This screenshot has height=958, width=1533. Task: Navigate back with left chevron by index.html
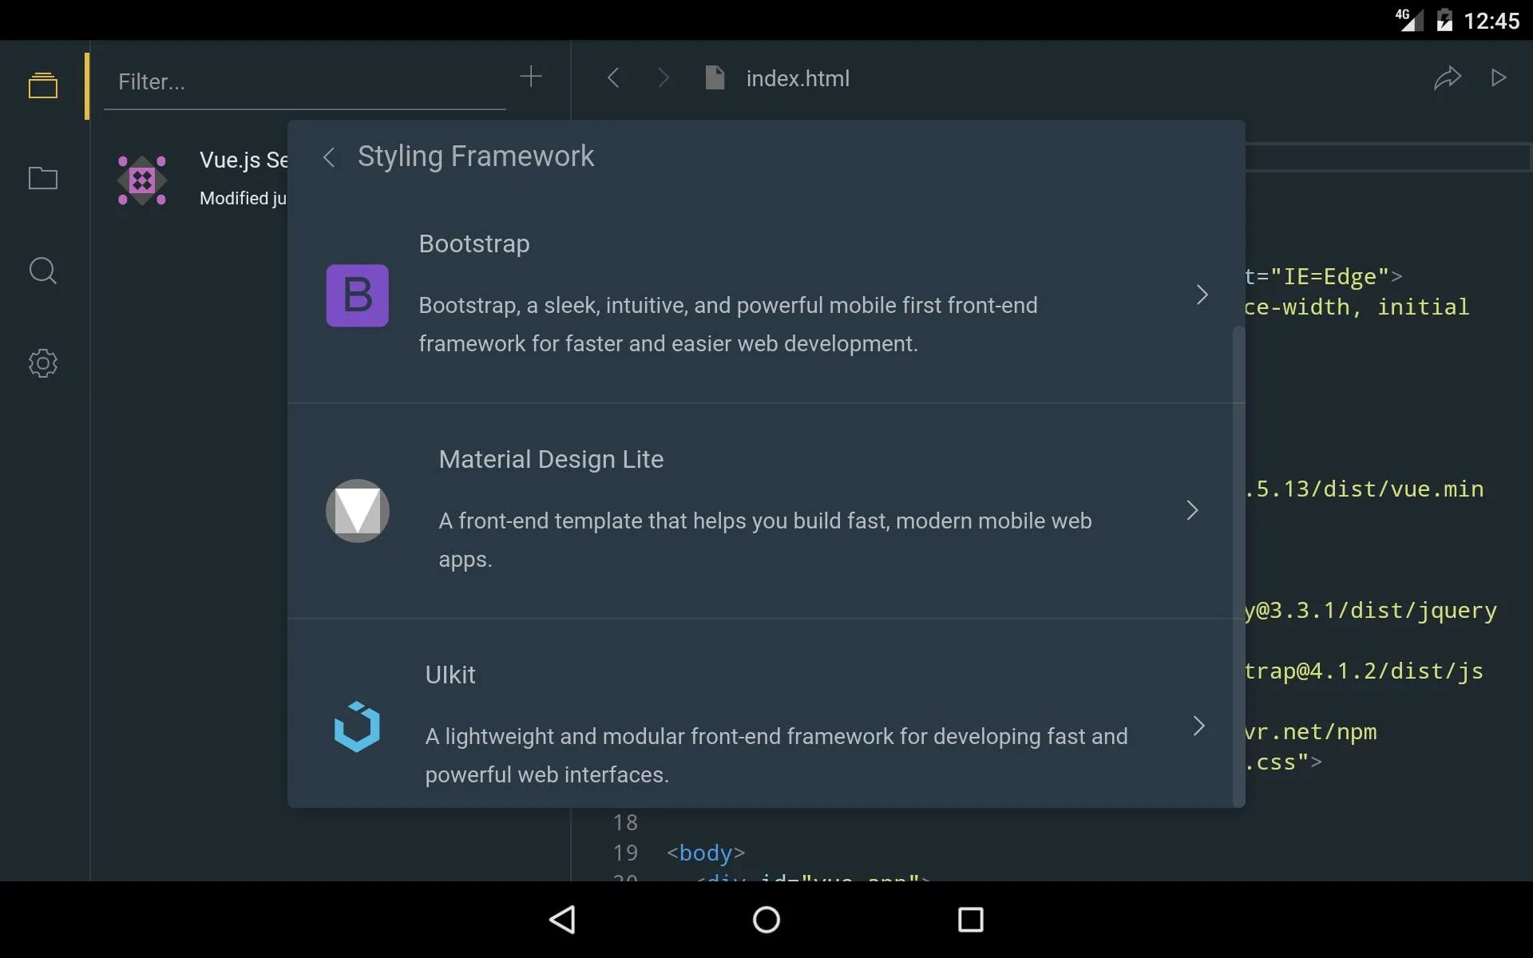pyautogui.click(x=613, y=78)
